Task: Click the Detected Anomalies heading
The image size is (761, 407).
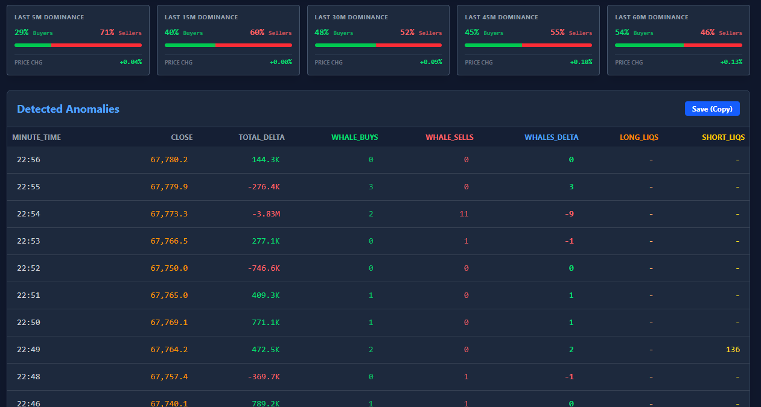Action: [68, 109]
